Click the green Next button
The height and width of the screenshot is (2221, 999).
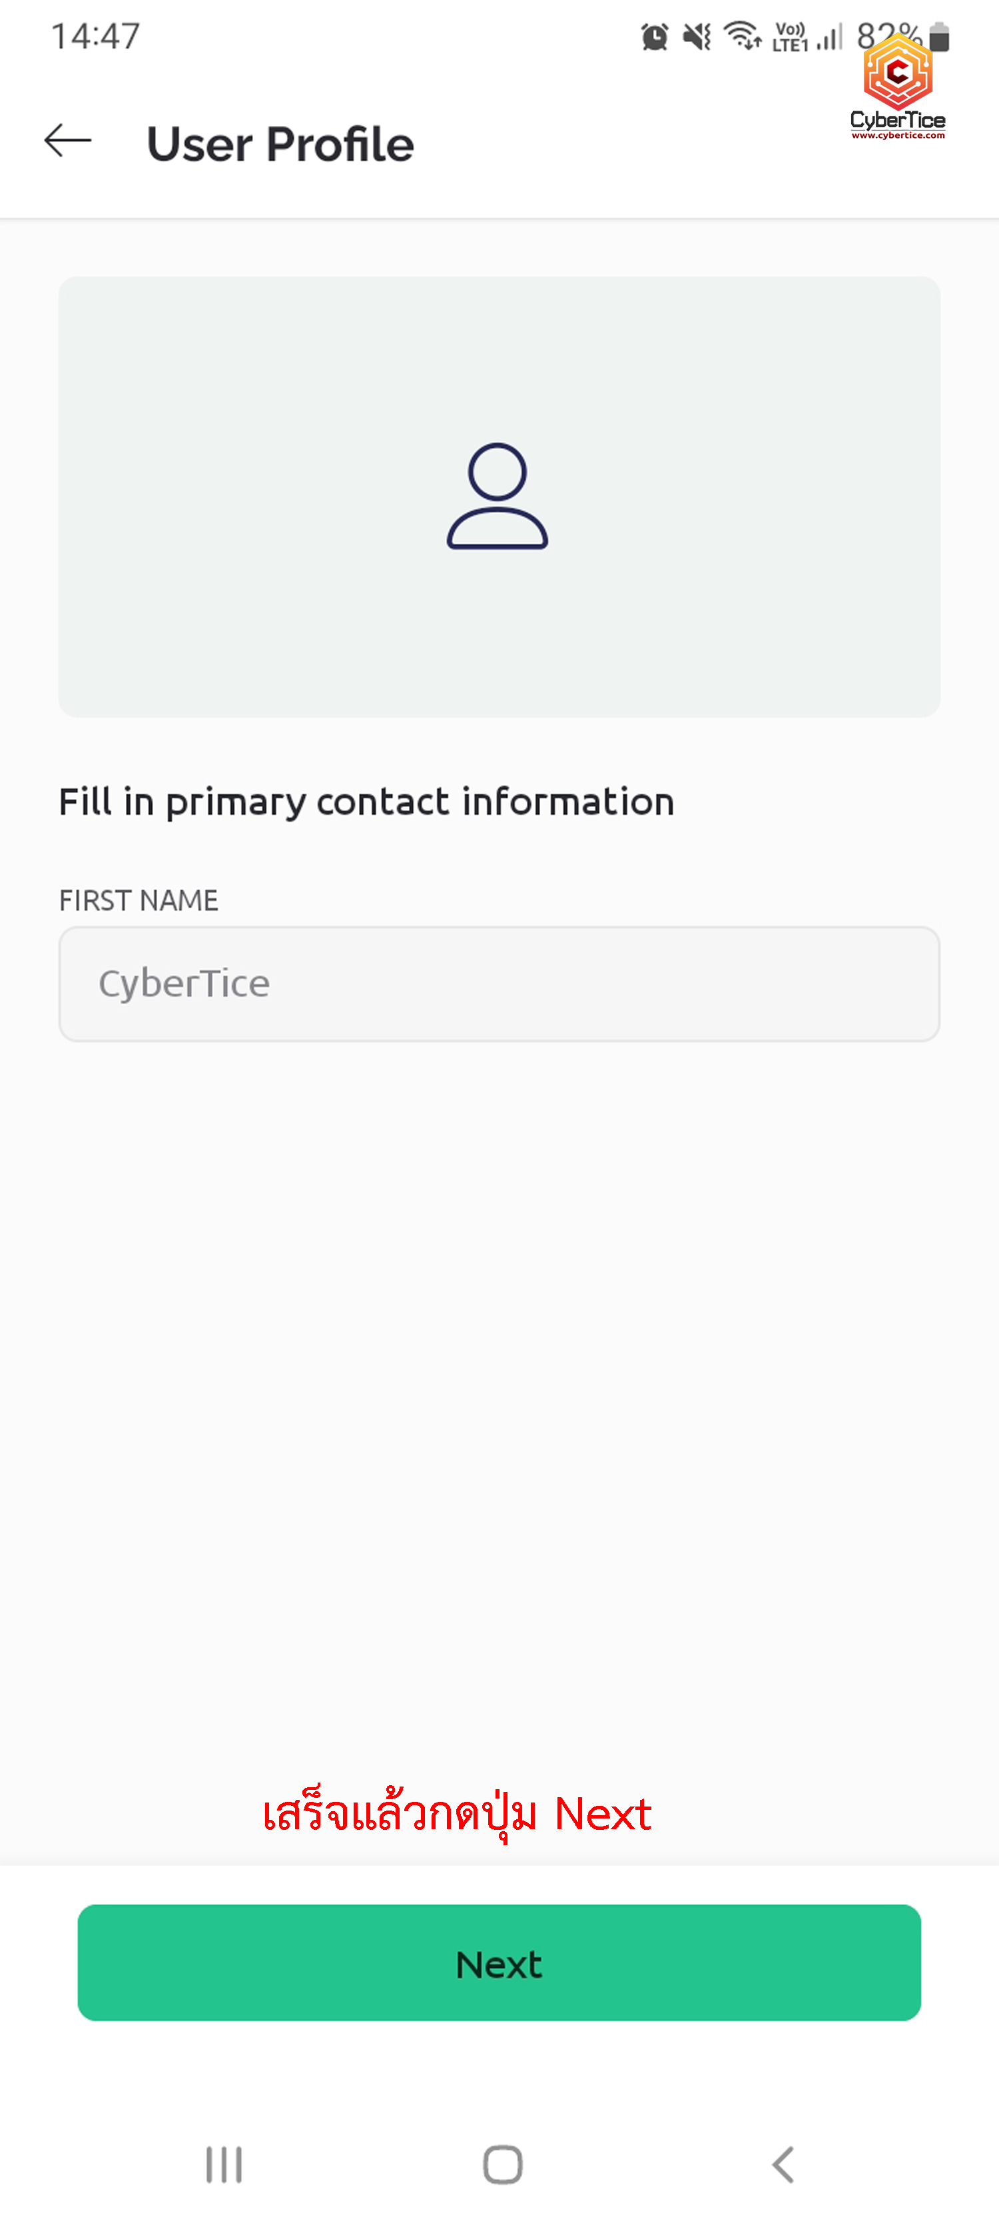499,1962
